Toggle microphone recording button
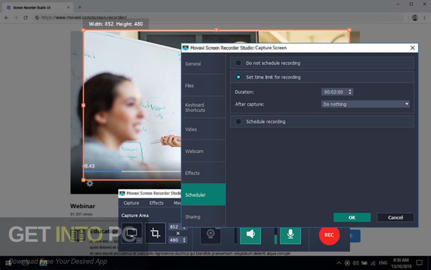 coord(290,235)
